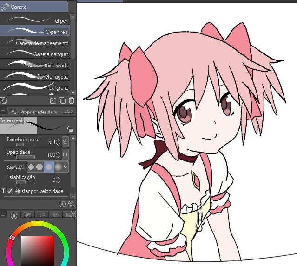Pick the Caneta rugosa brush

click(x=35, y=75)
